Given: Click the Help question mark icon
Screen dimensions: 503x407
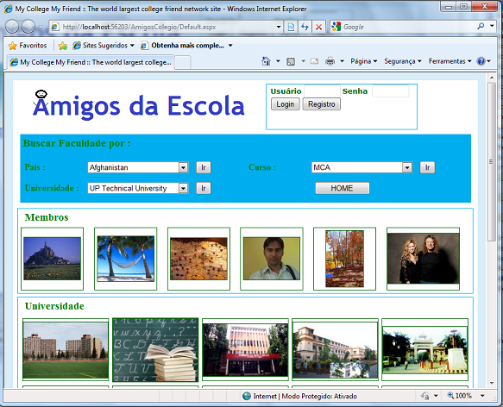Looking at the screenshot, I should coord(481,61).
